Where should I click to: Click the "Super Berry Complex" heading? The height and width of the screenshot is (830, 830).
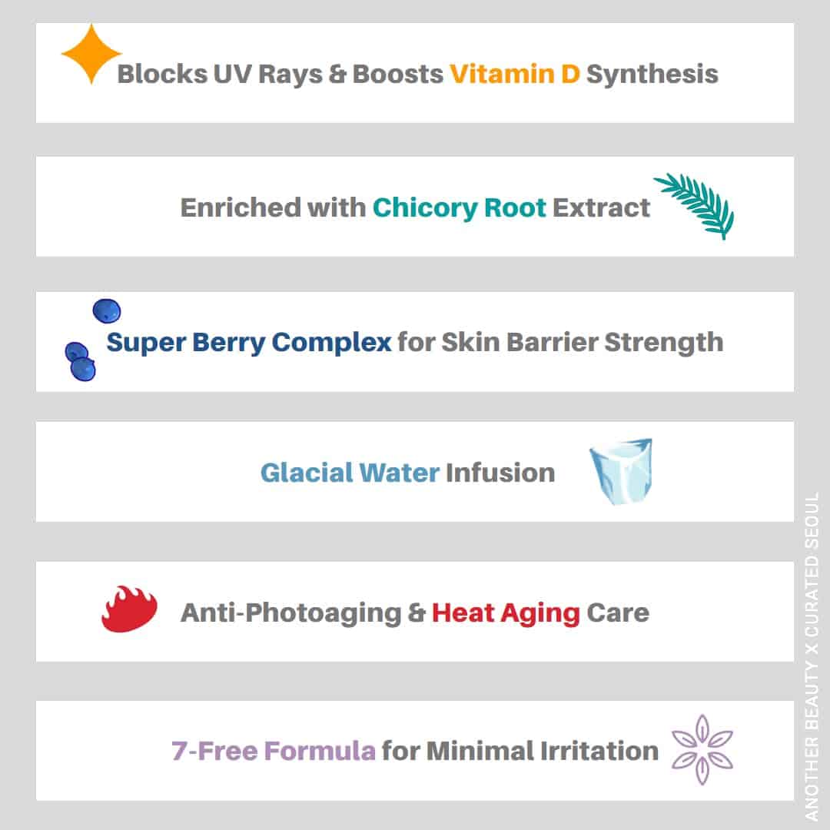click(x=249, y=342)
